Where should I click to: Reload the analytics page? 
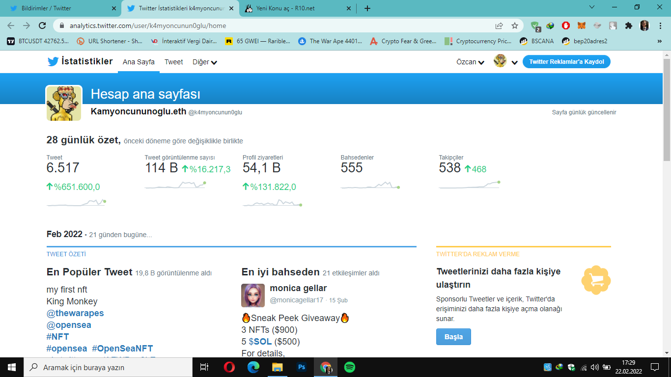point(42,26)
